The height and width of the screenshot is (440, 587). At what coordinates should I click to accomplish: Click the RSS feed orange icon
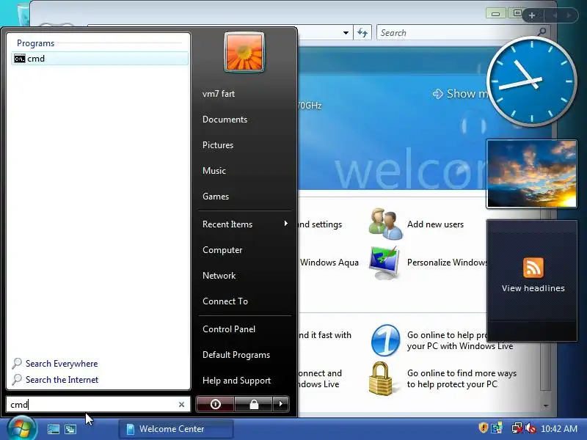click(533, 268)
